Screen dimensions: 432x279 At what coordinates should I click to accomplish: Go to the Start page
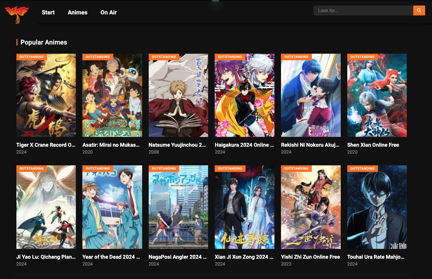pos(48,12)
